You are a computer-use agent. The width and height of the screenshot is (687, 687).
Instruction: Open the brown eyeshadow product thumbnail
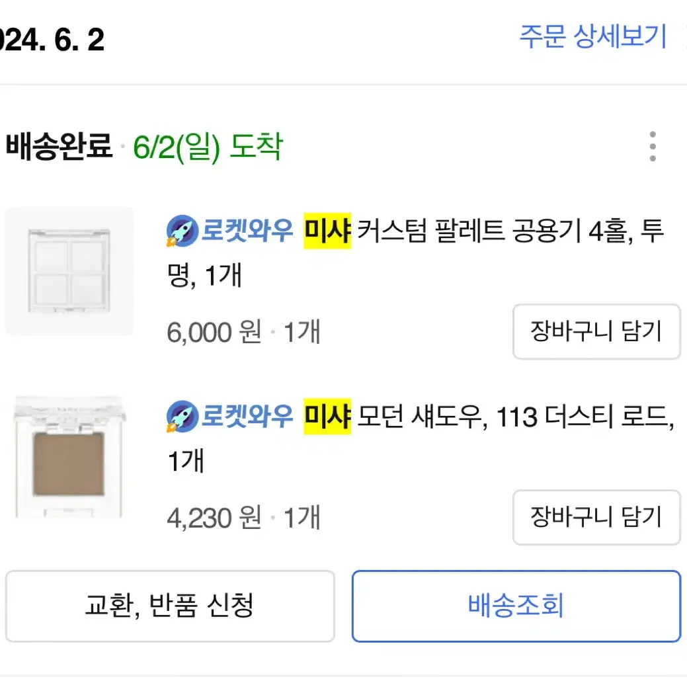[69, 458]
